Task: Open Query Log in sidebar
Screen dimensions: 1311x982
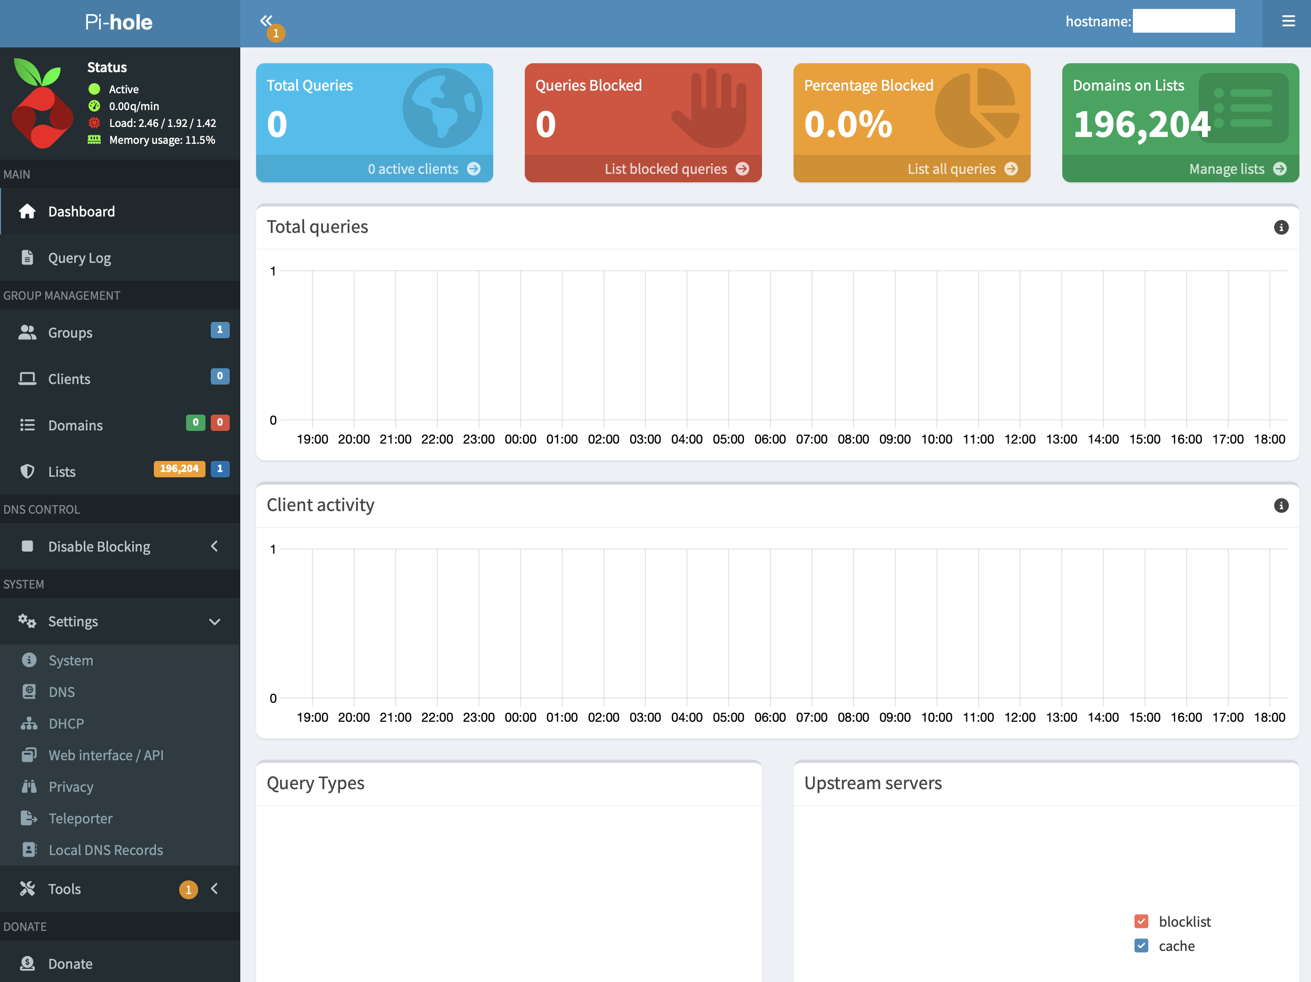Action: tap(80, 258)
